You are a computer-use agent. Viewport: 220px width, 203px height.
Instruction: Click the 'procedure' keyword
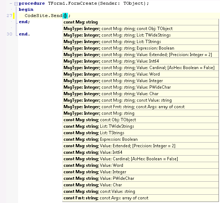pyautogui.click(x=32, y=3)
